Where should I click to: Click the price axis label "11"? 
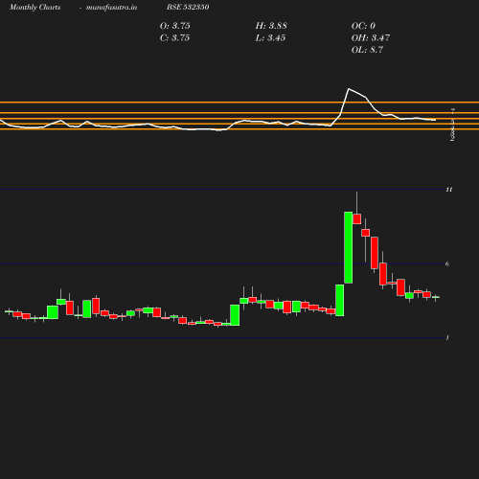pos(449,190)
